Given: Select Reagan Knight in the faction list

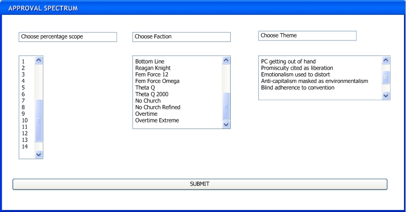Looking at the screenshot, I should point(153,68).
